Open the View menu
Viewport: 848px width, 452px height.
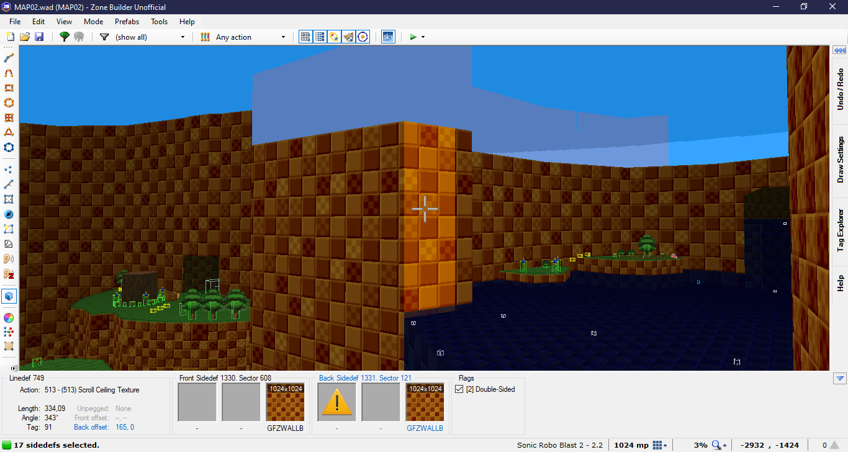(x=64, y=22)
